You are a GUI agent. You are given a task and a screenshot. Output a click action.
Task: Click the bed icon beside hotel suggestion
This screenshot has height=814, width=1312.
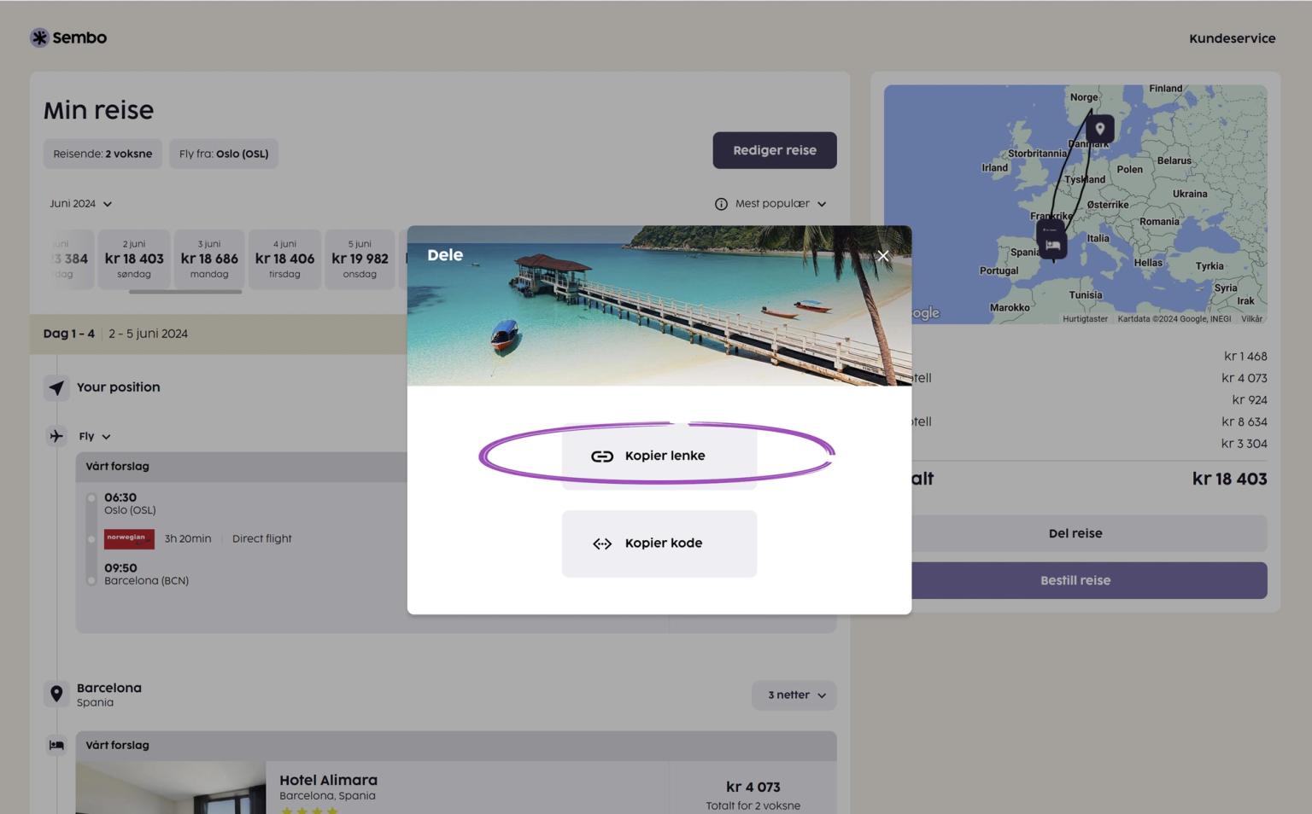point(56,745)
